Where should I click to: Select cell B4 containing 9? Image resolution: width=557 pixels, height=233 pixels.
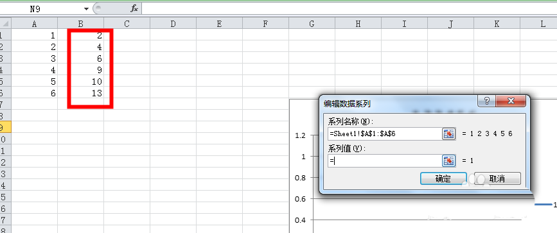81,69
